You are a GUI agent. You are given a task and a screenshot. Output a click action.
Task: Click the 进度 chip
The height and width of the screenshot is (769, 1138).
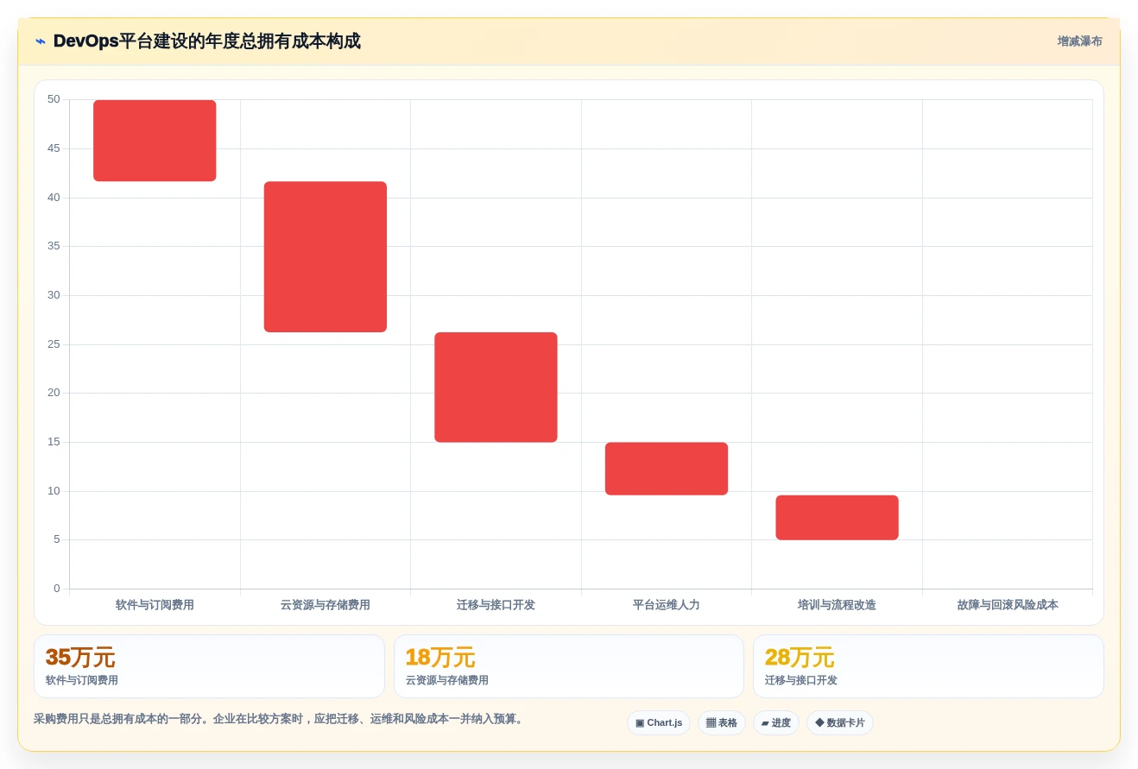click(776, 722)
